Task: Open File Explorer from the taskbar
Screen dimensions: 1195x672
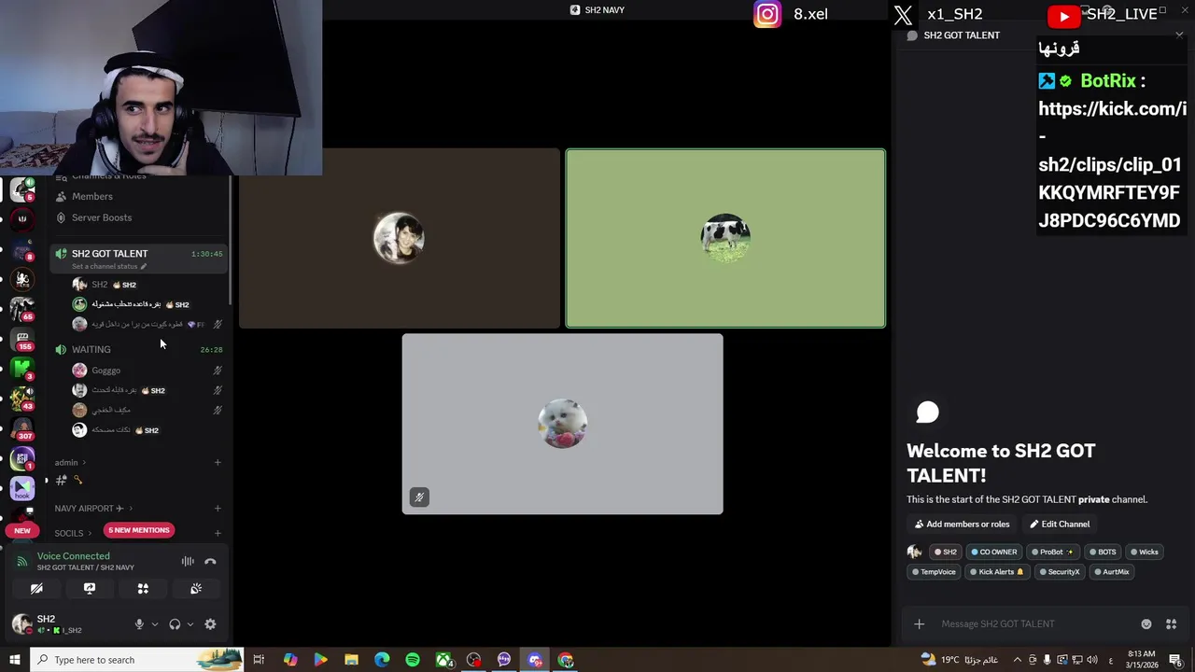Action: click(351, 660)
